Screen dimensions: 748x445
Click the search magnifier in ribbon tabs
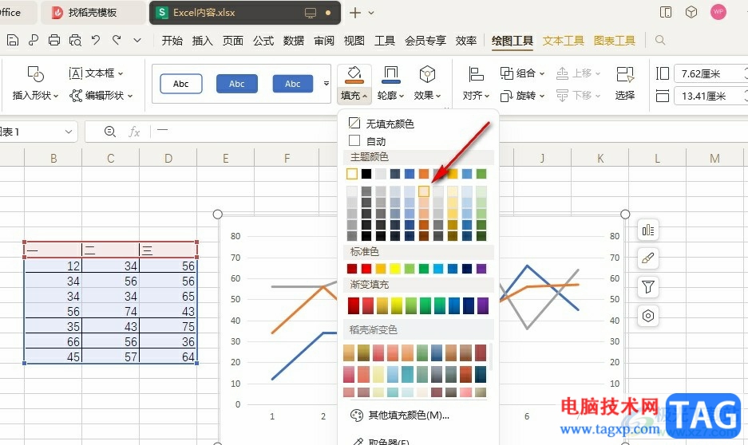coord(660,40)
